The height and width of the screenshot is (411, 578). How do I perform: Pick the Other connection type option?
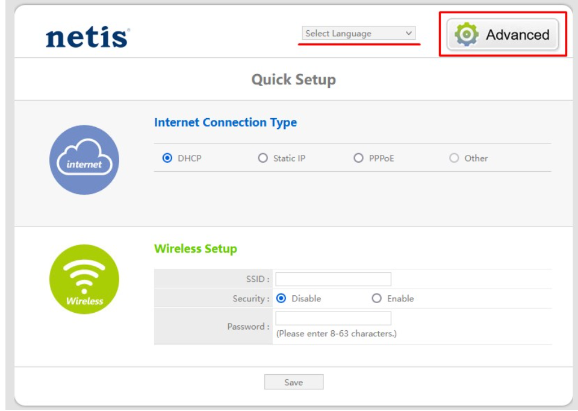point(454,158)
